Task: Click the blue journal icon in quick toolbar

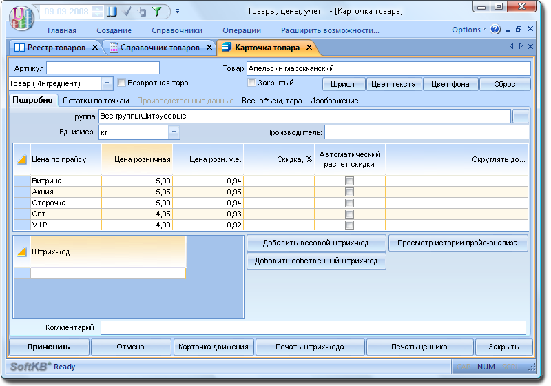Action: 112,12
